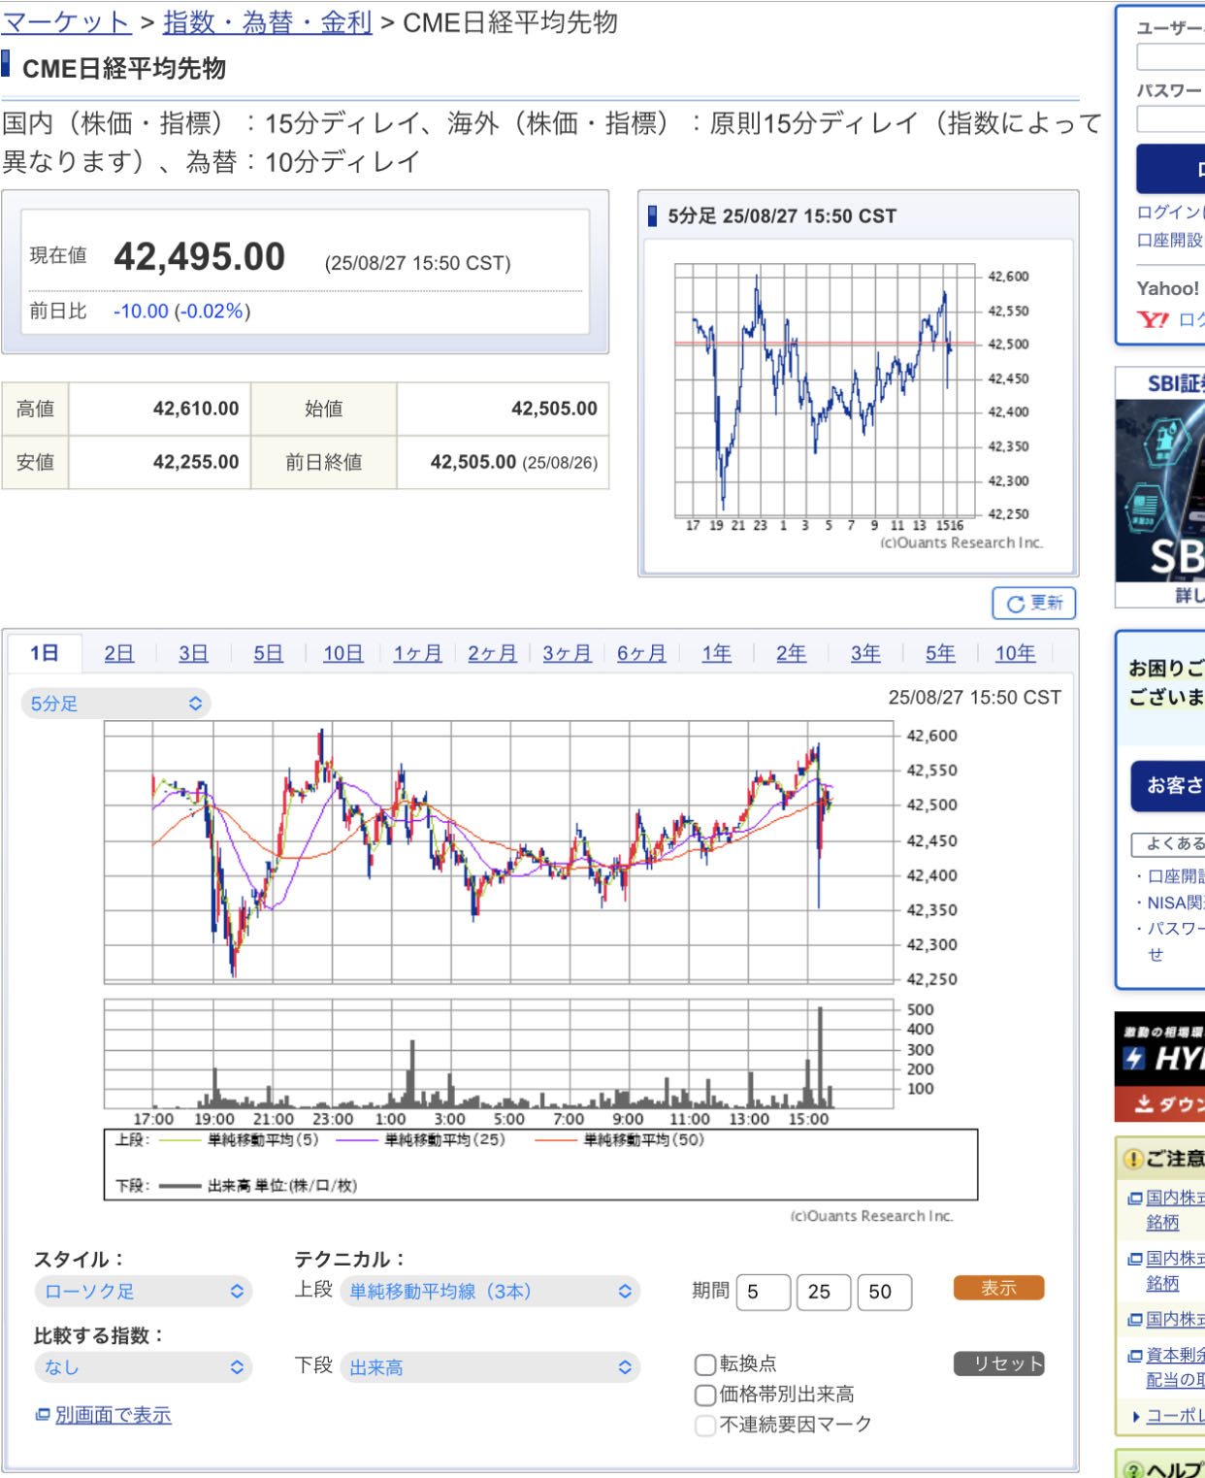Click the 単純移動平均(25) legend entry
This screenshot has width=1205, height=1478.
421,1140
